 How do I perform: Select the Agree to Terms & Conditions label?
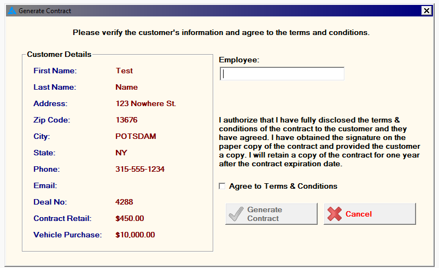point(283,186)
